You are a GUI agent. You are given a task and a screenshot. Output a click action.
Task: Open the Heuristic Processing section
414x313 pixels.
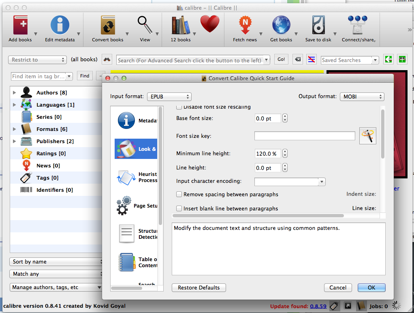pyautogui.click(x=136, y=177)
